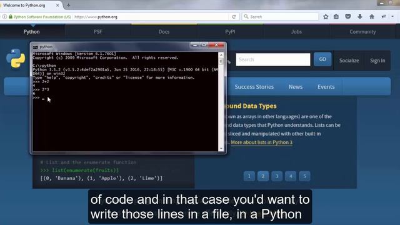Close the Welcome to Python.org tab
400x225 pixels.
[x=57, y=5]
